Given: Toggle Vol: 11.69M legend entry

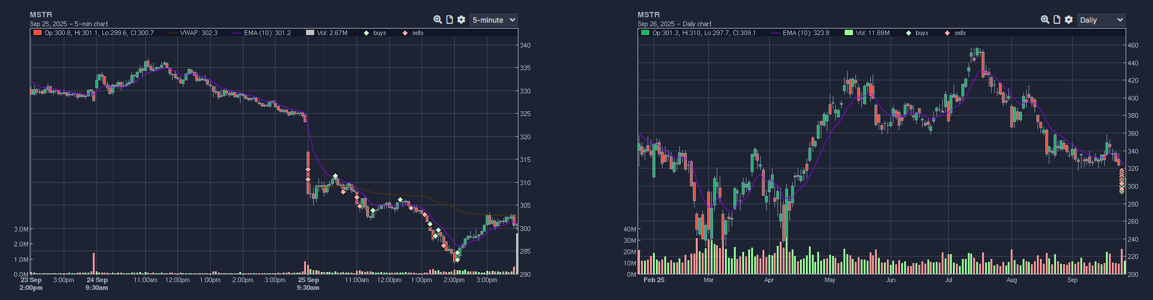Looking at the screenshot, I should (867, 33).
